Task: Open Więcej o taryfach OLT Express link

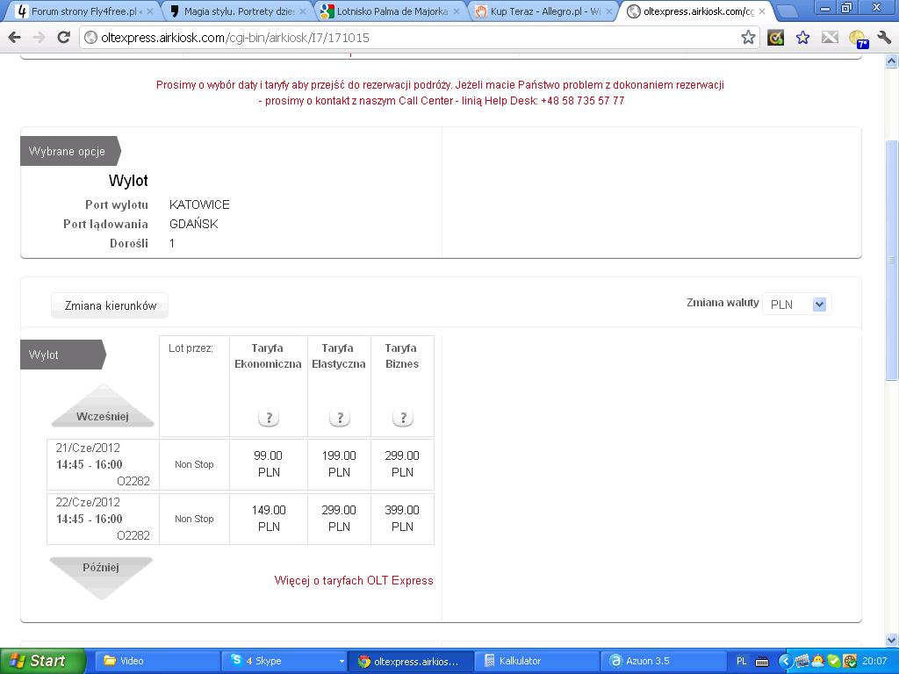Action: point(354,581)
